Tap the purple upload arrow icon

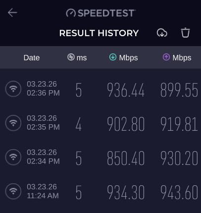tap(166, 57)
